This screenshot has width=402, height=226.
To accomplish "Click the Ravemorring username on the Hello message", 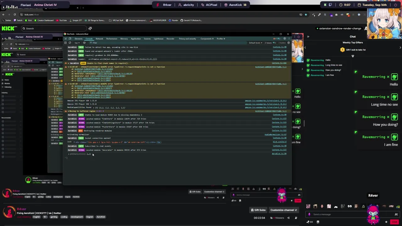I will coord(317,60).
